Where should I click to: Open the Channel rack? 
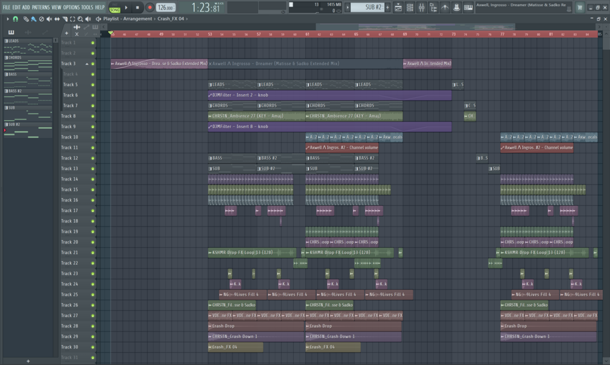pos(410,7)
